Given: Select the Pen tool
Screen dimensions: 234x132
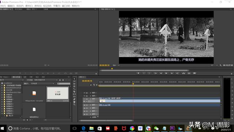Looking at the screenshot, I should 74,99.
